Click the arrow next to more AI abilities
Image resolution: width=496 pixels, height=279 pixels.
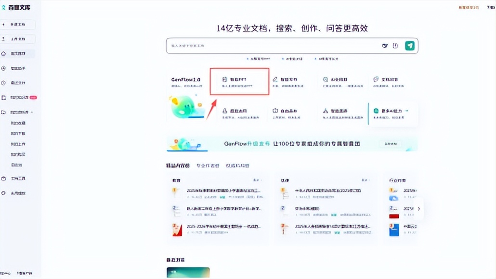pos(406,111)
